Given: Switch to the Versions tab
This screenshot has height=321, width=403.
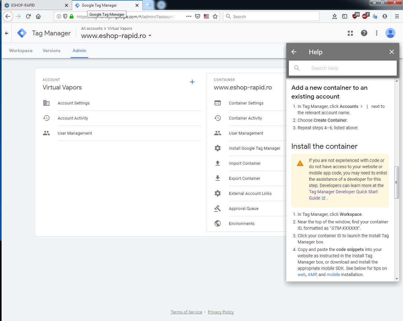Looking at the screenshot, I should click(51, 51).
